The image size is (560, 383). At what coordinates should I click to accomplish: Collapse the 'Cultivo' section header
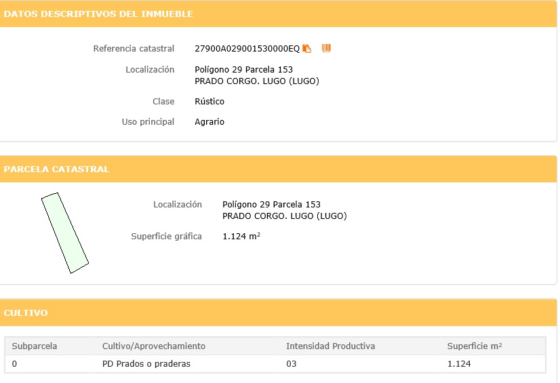[26, 313]
